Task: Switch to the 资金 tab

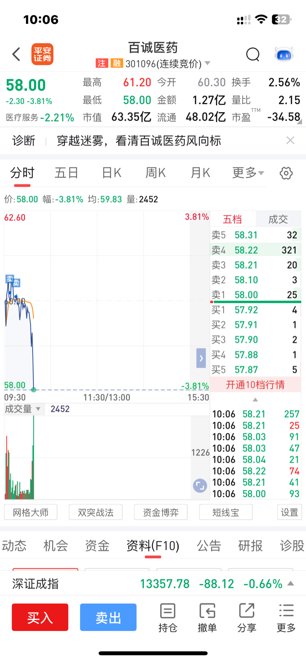Action: [x=97, y=545]
